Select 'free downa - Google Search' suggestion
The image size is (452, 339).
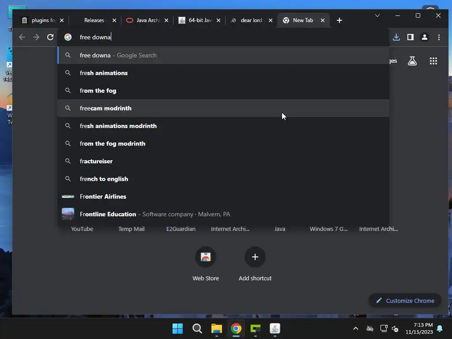pos(223,55)
